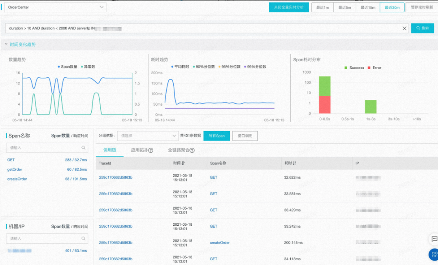Screen dimensions: 438x265
Task: Click the 401 / 63.1ms value
Action: point(76,251)
